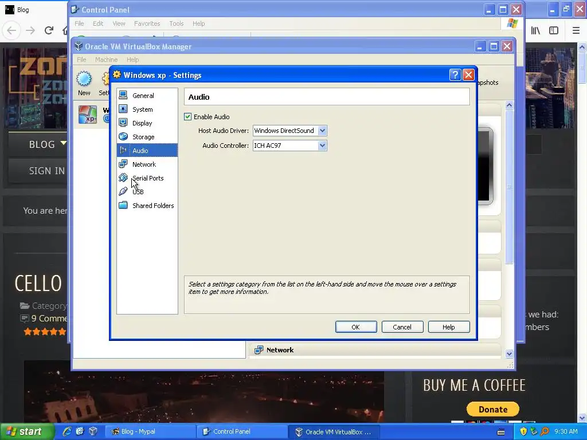Open browser hamburger menu
Viewport: 587px width, 440px height.
576,30
